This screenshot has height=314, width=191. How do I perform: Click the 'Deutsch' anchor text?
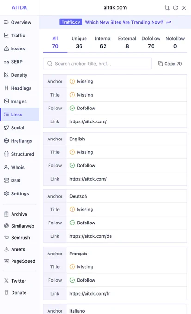pyautogui.click(x=78, y=196)
